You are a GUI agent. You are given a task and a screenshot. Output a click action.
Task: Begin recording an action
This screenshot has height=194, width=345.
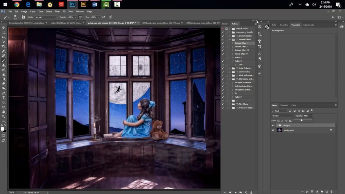coord(230,192)
